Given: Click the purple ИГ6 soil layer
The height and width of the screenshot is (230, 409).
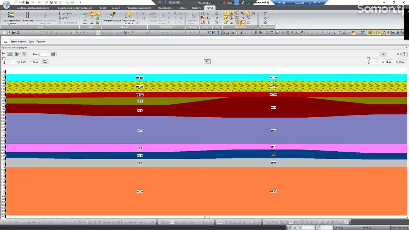Looking at the screenshot, I should click(207, 130).
